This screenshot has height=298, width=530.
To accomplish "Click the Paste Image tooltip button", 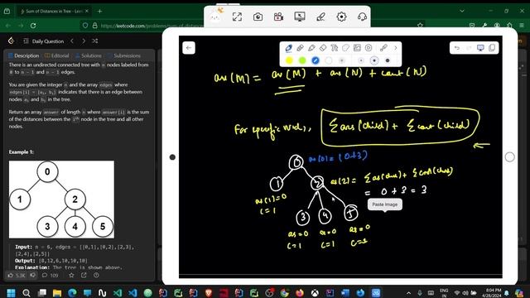I will (384, 204).
